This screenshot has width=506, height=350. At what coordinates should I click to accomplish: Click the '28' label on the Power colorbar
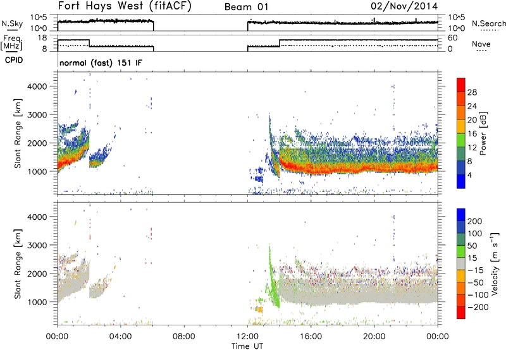(472, 92)
